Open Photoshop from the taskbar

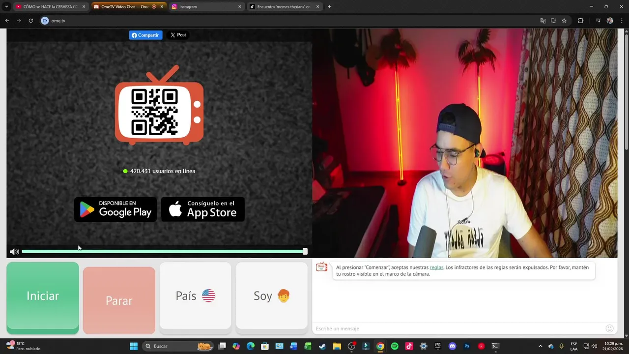[467, 346]
